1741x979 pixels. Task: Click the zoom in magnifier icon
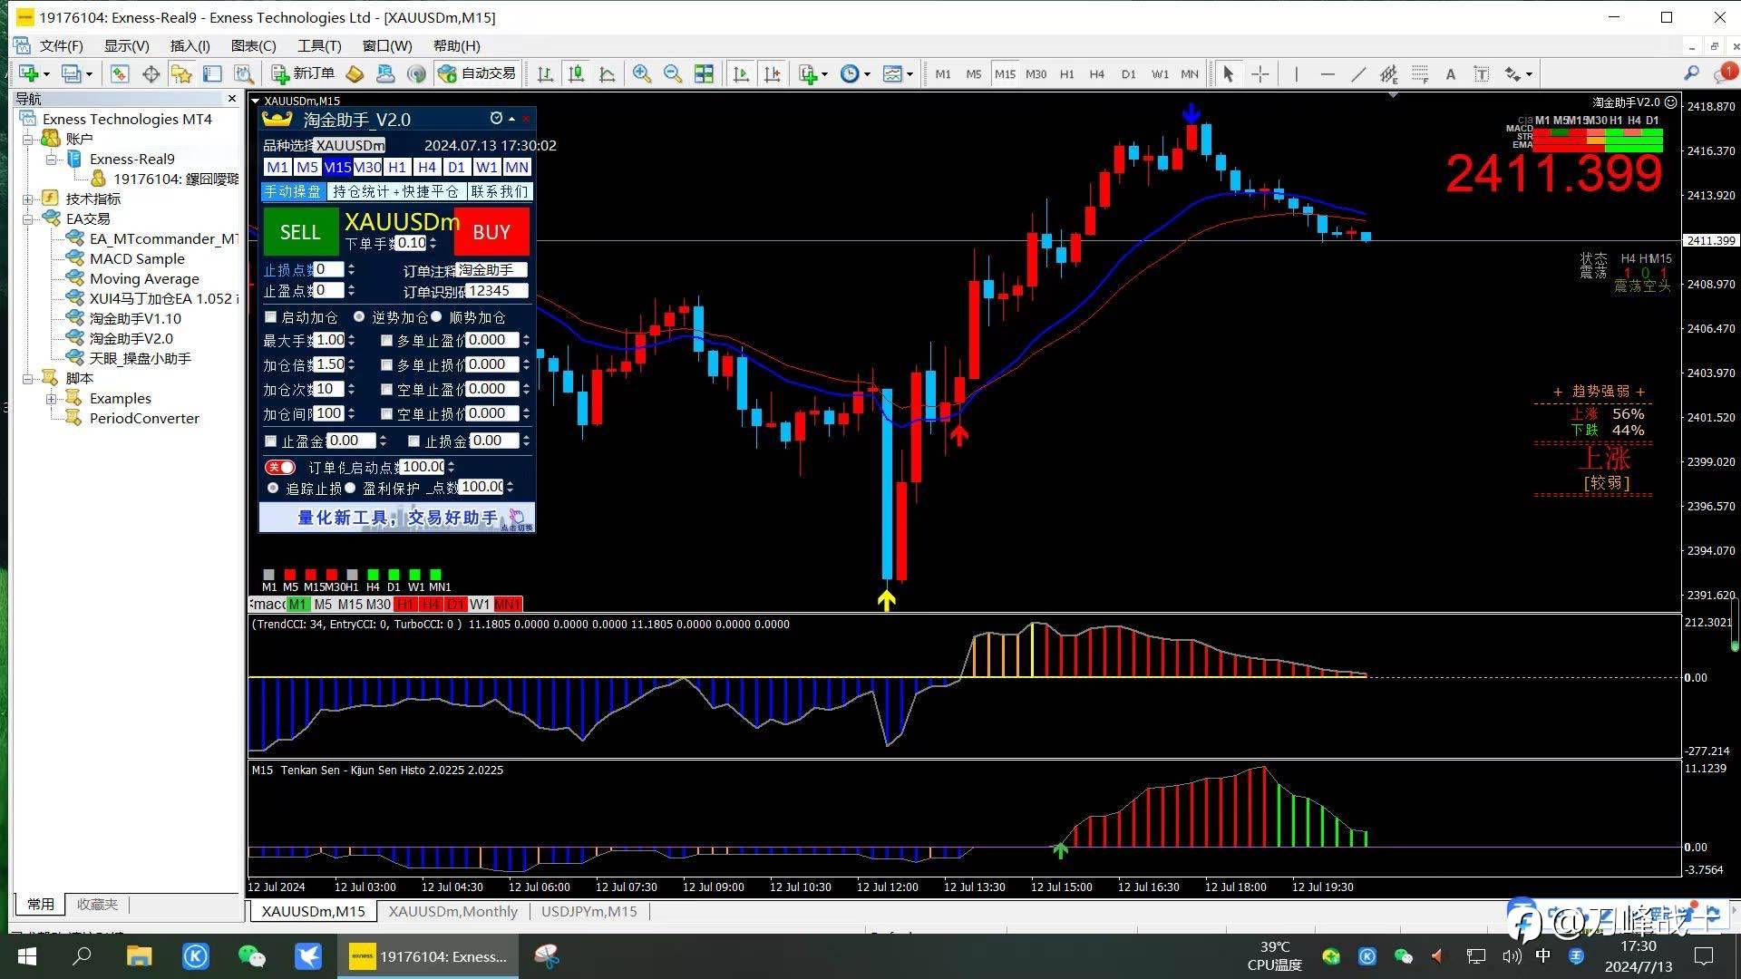pyautogui.click(x=641, y=74)
